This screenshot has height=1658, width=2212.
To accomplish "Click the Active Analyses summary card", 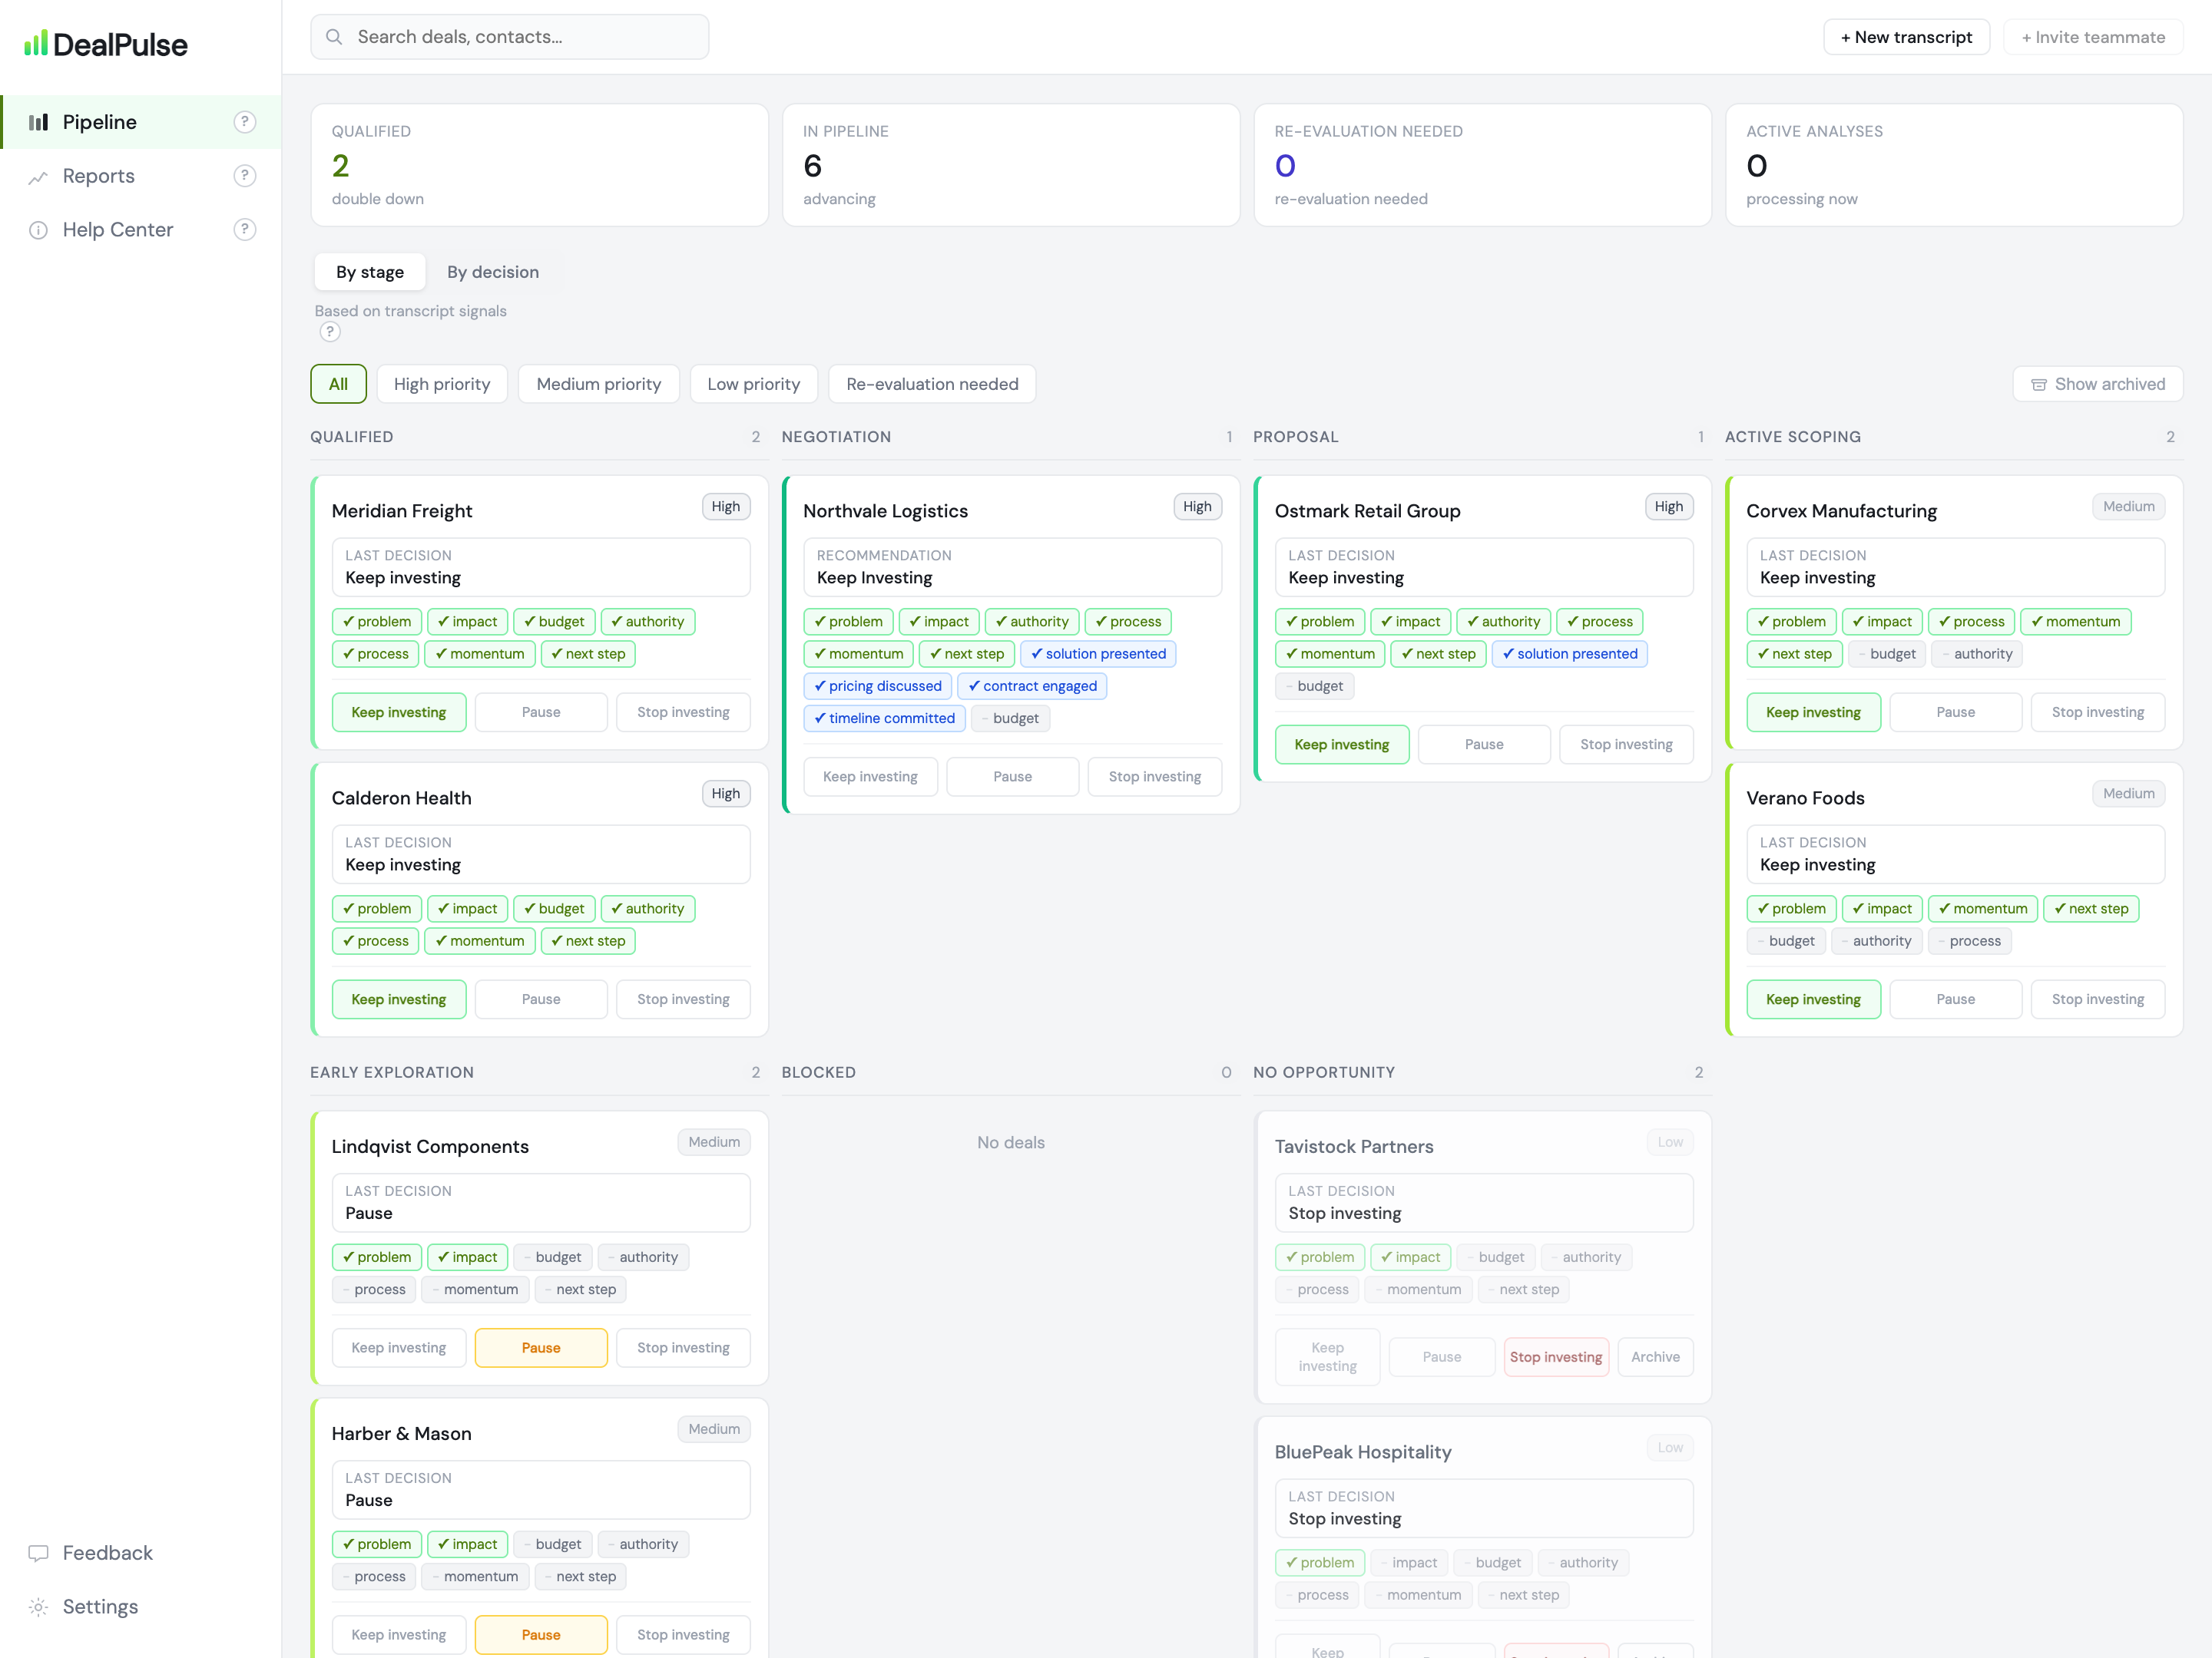I will click(x=1954, y=165).
